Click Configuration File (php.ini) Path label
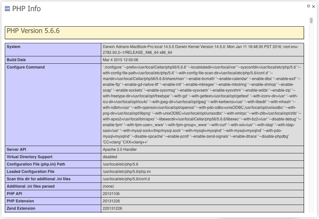 tap(36, 164)
